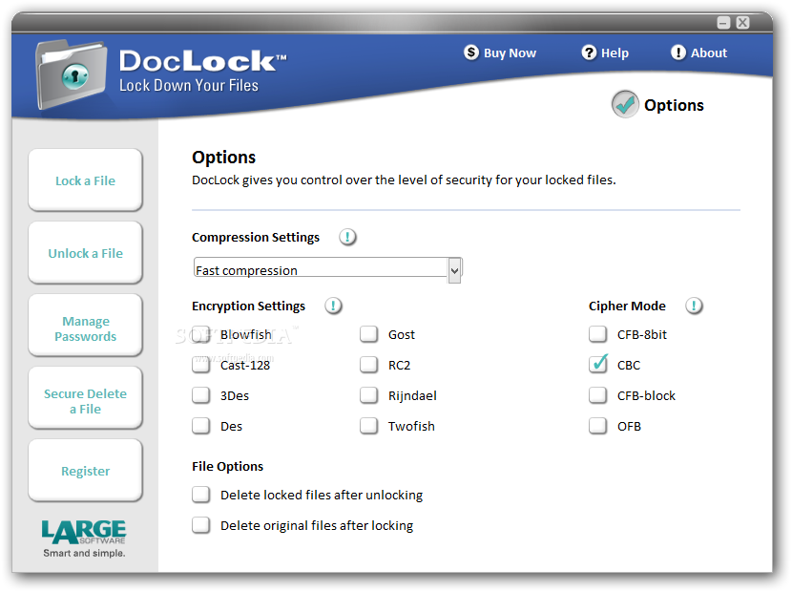Open the compression dropdown arrow

tap(454, 270)
